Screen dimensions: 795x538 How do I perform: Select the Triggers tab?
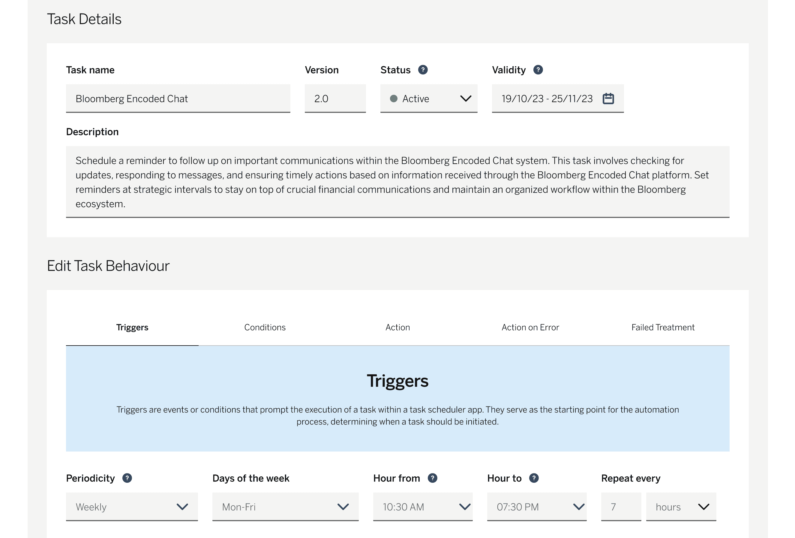132,327
